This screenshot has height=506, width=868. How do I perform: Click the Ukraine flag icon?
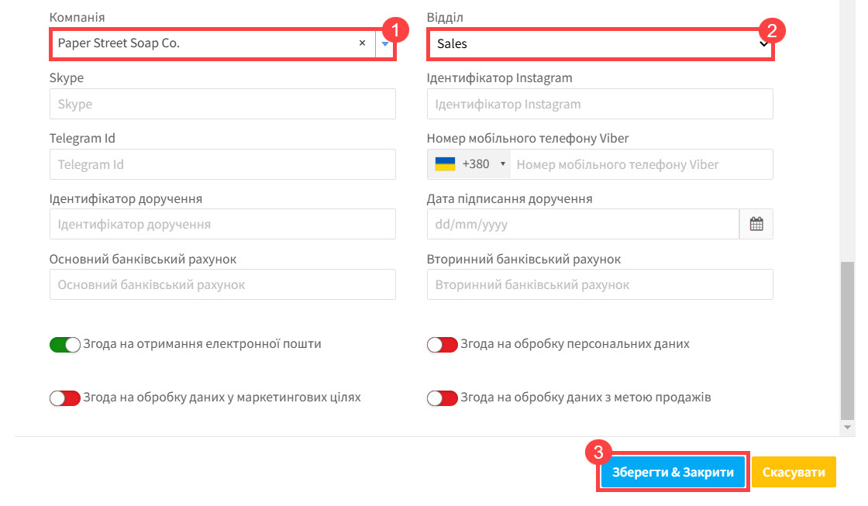[x=445, y=164]
